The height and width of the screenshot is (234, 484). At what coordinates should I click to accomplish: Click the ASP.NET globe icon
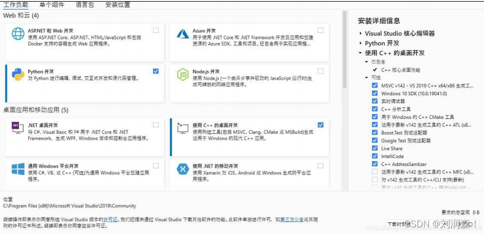[18, 34]
